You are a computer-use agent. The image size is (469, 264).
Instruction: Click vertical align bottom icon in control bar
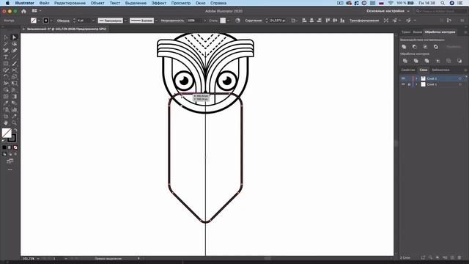(342, 21)
